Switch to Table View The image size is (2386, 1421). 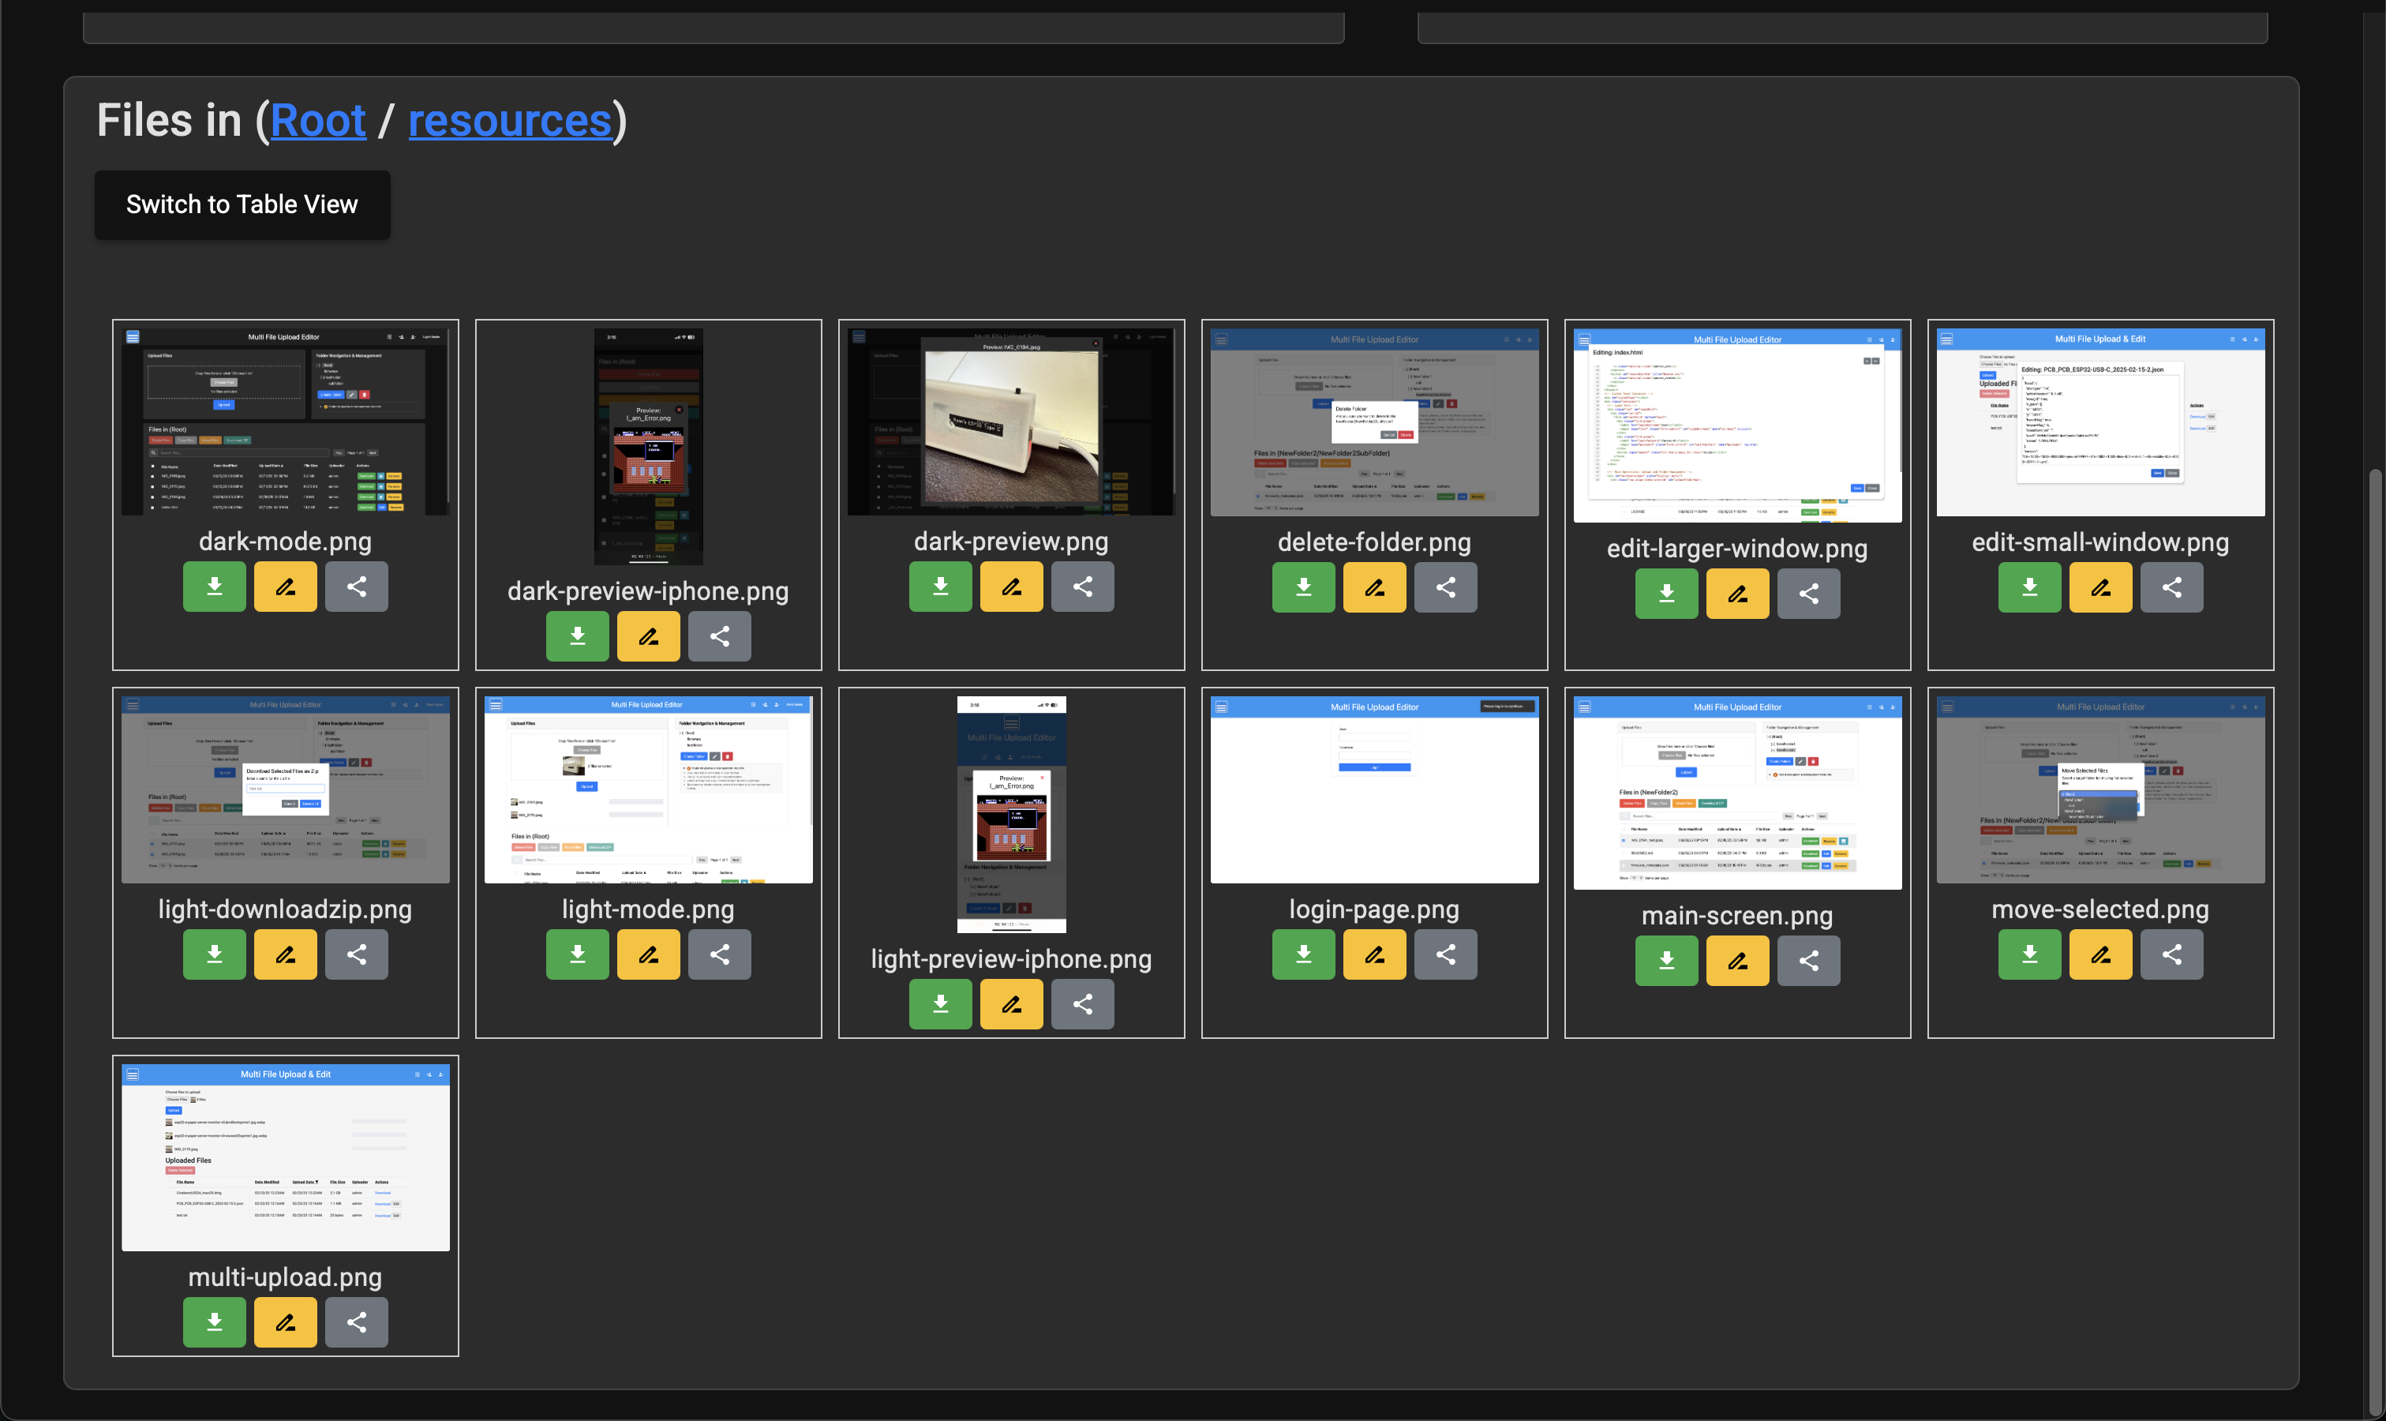point(242,205)
